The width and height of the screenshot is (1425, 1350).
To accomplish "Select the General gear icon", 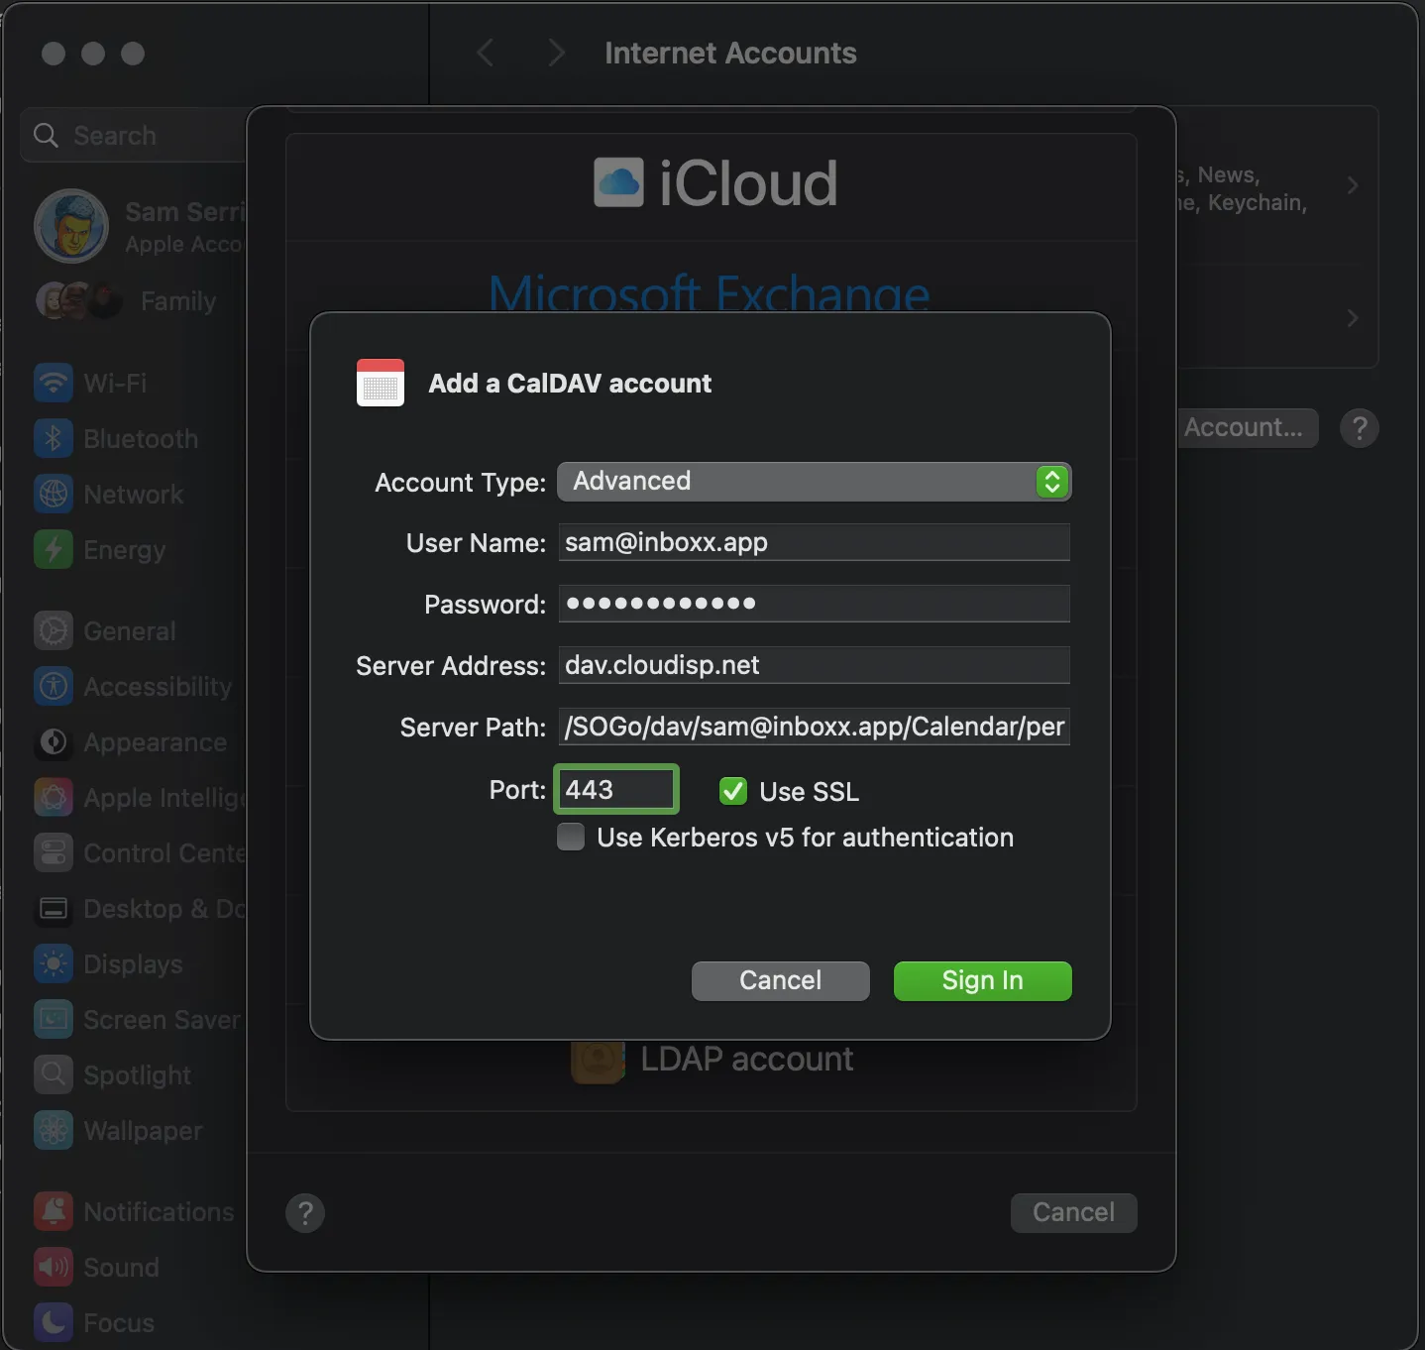I will [x=54, y=630].
